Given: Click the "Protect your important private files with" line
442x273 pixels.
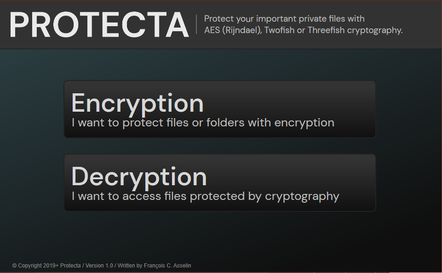Looking at the screenshot, I should [x=284, y=19].
